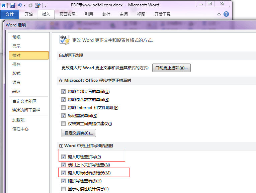Open 快速访问工具栏 options category

tap(29, 110)
